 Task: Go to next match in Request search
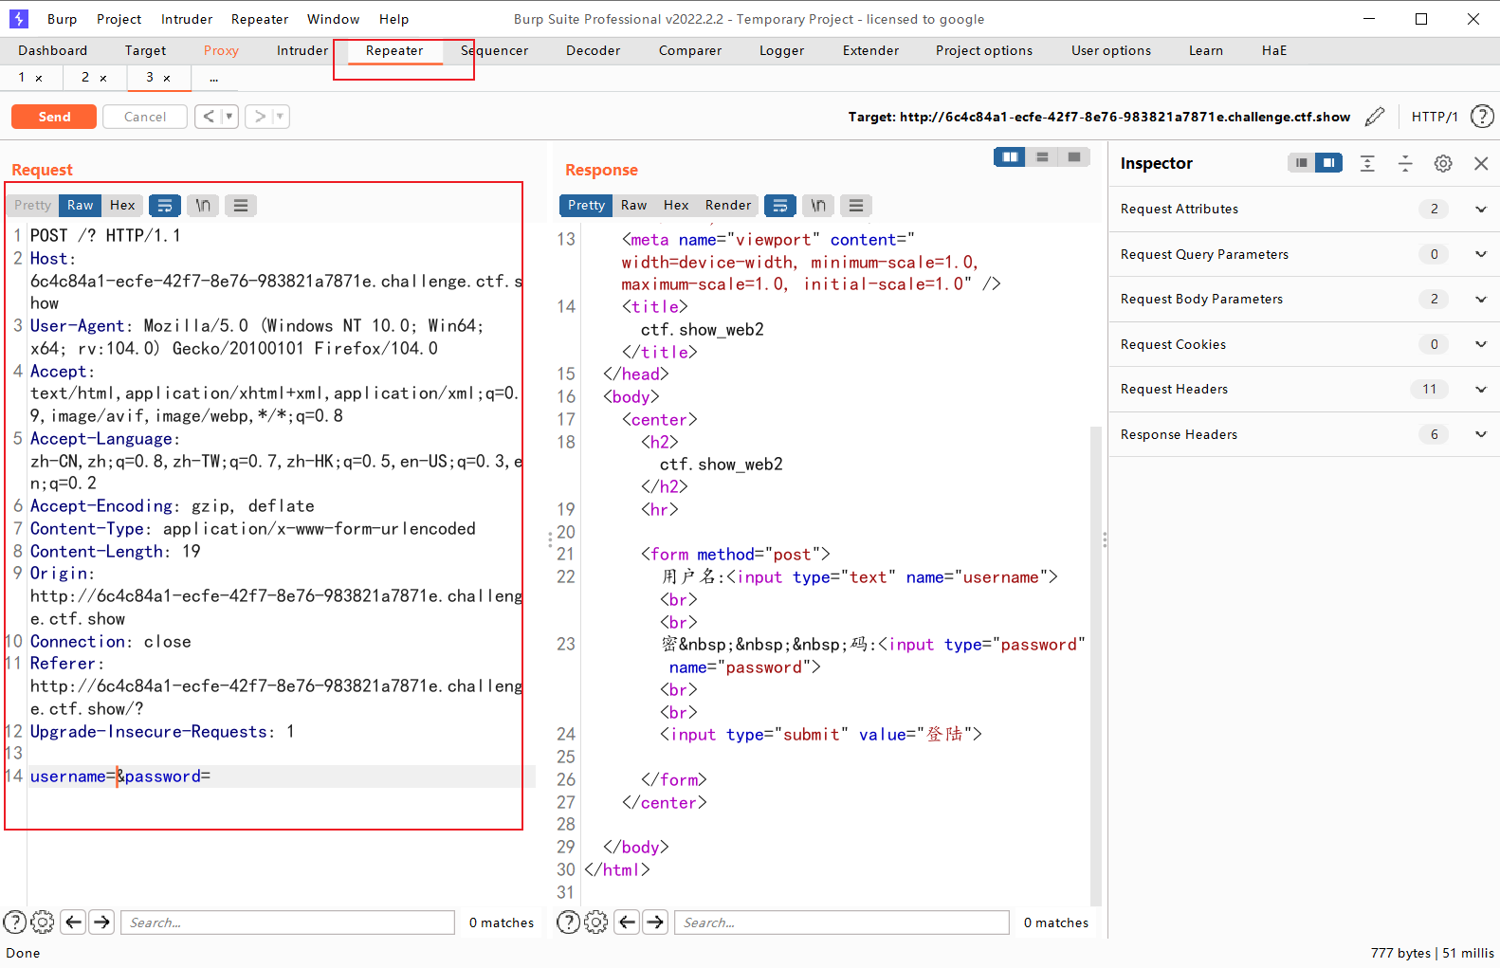point(102,922)
